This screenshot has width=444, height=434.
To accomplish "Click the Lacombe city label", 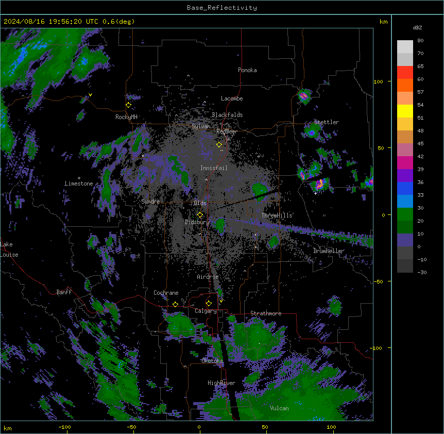I will [232, 98].
